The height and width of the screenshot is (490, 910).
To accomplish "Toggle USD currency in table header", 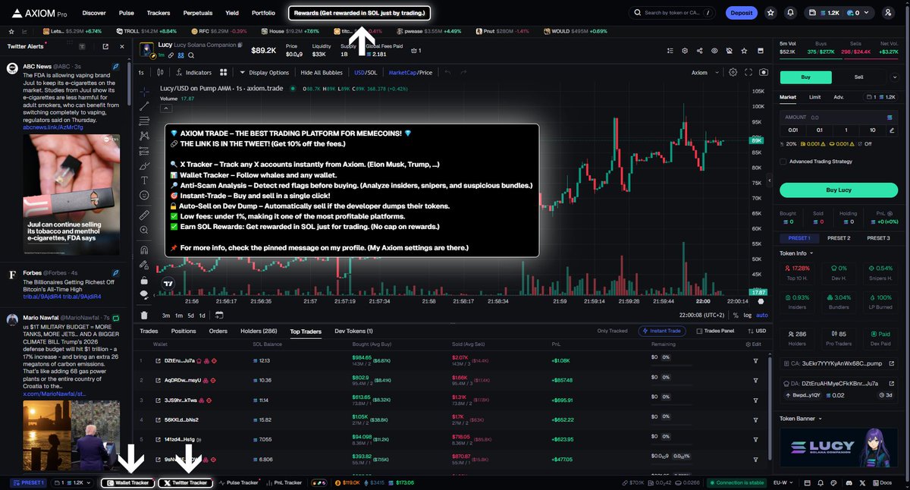I will pyautogui.click(x=758, y=331).
